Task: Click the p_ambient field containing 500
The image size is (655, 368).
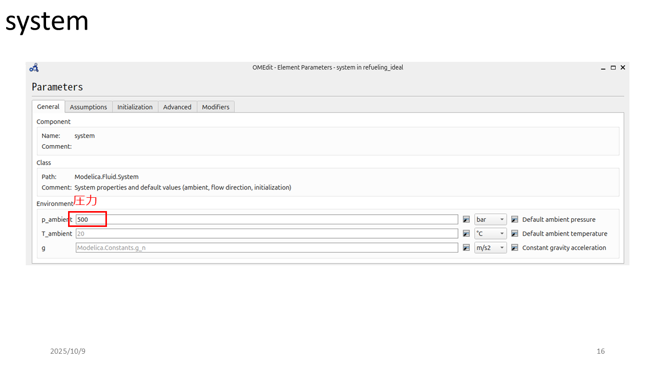Action: coord(266,219)
